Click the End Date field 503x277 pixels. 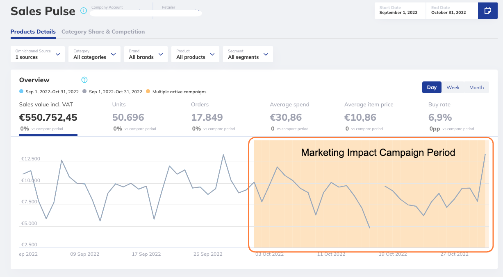(451, 11)
